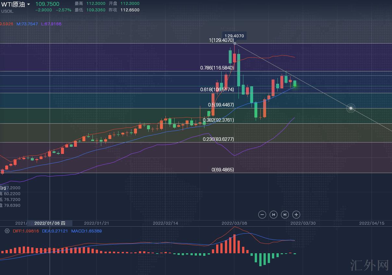Click the 最高 112.3000 high value
Viewport: 392px width, 275px height.
point(91,4)
